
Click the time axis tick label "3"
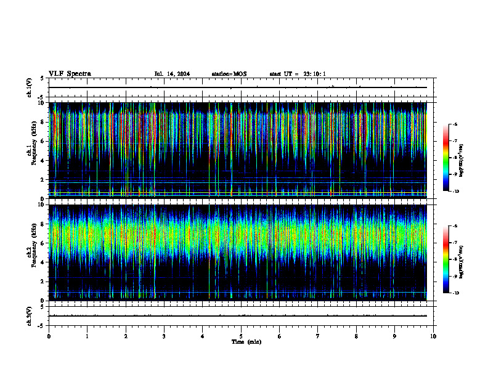(x=164, y=336)
